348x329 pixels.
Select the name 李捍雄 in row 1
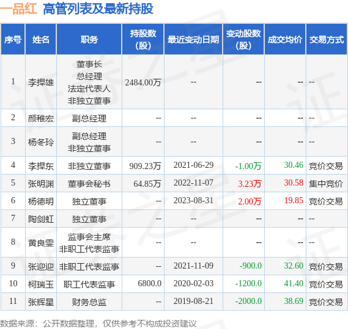pyautogui.click(x=41, y=82)
